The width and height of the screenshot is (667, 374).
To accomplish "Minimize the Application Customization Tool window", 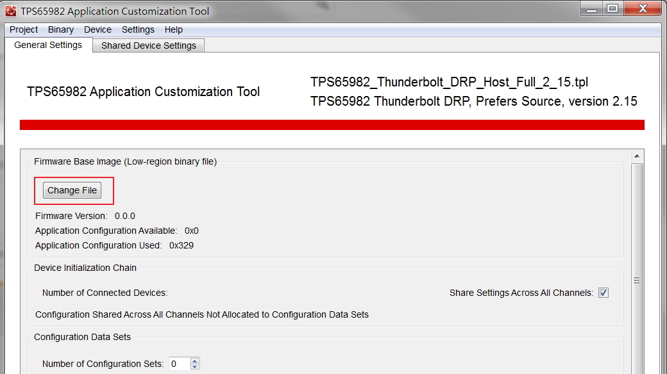I will pyautogui.click(x=591, y=9).
